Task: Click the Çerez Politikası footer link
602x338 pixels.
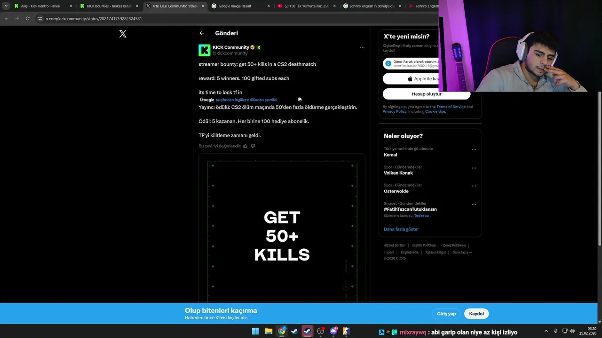Action: click(454, 246)
